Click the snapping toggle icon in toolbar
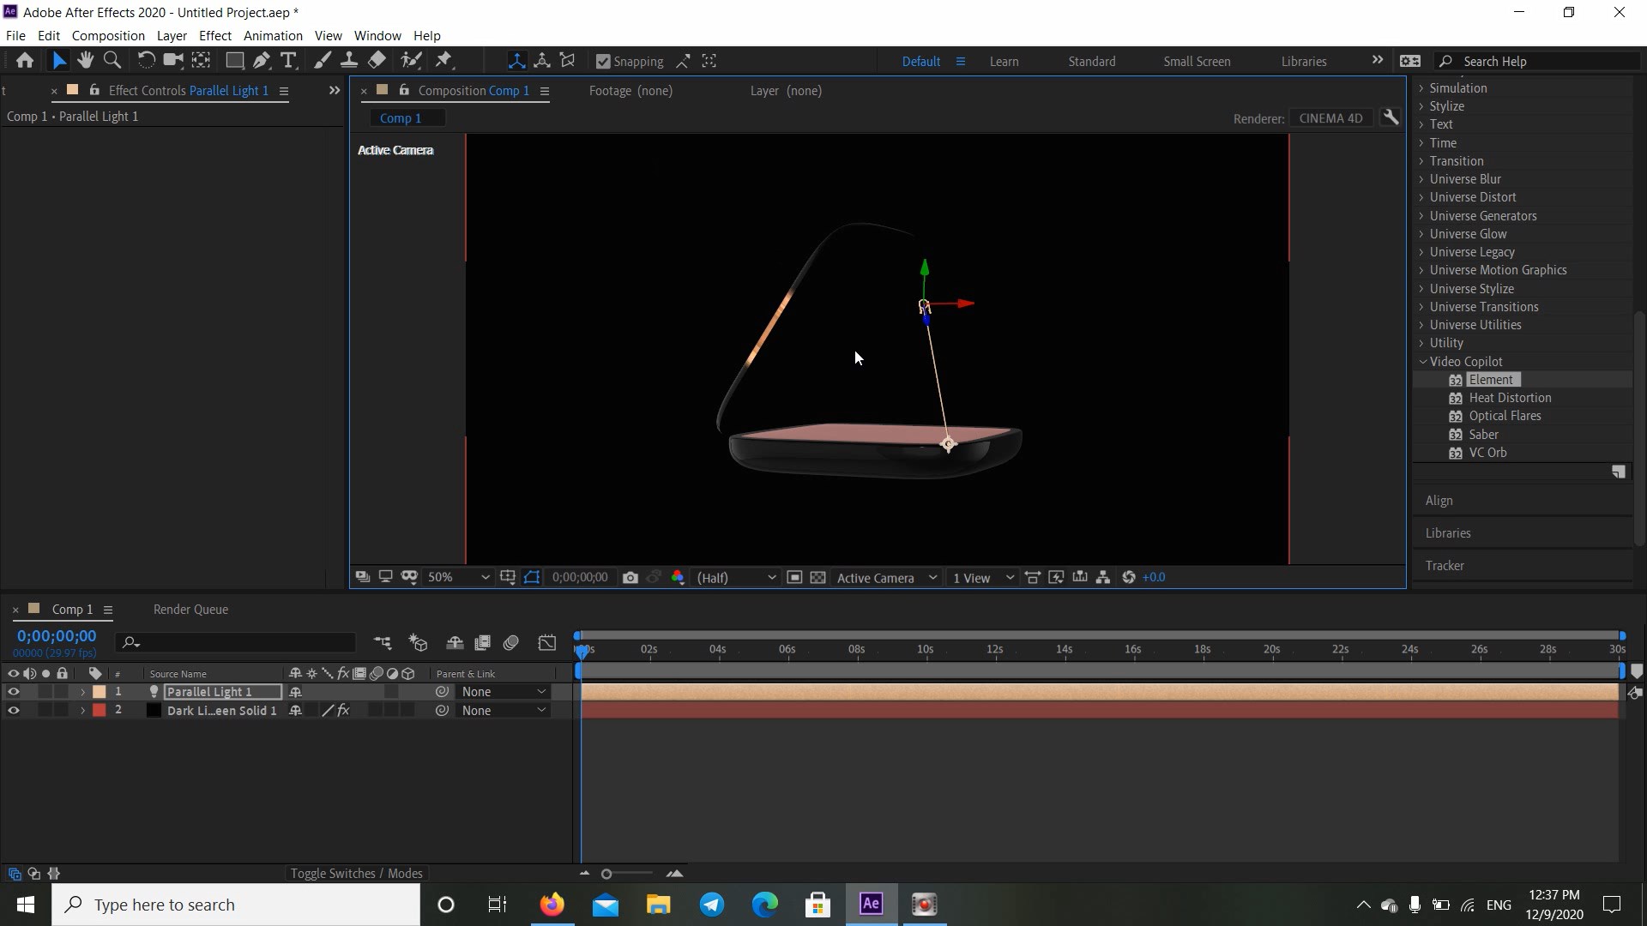This screenshot has height=926, width=1647. pos(604,61)
